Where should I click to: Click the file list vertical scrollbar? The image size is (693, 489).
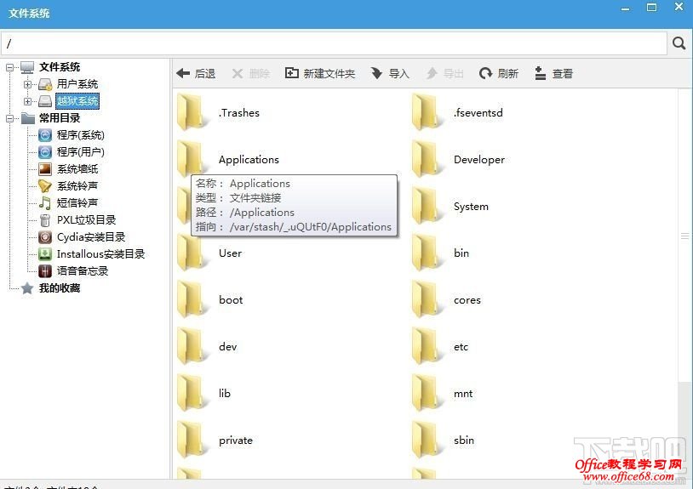pos(684,236)
